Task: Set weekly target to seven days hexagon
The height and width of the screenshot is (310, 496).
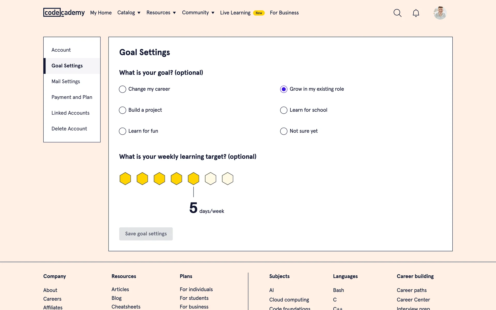Action: point(228,179)
